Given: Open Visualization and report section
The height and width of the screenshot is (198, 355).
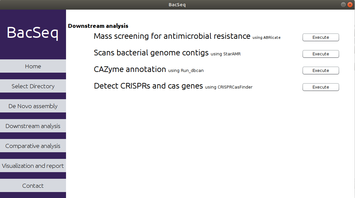Looking at the screenshot, I should pyautogui.click(x=33, y=165).
